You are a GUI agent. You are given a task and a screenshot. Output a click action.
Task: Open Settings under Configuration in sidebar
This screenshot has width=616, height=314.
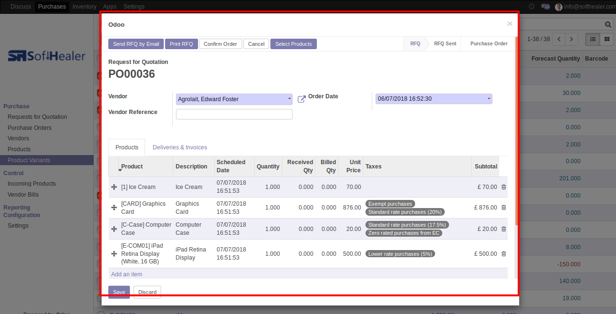(18, 226)
